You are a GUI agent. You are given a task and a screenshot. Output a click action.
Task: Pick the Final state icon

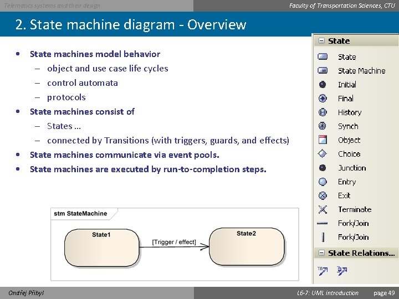coord(323,98)
